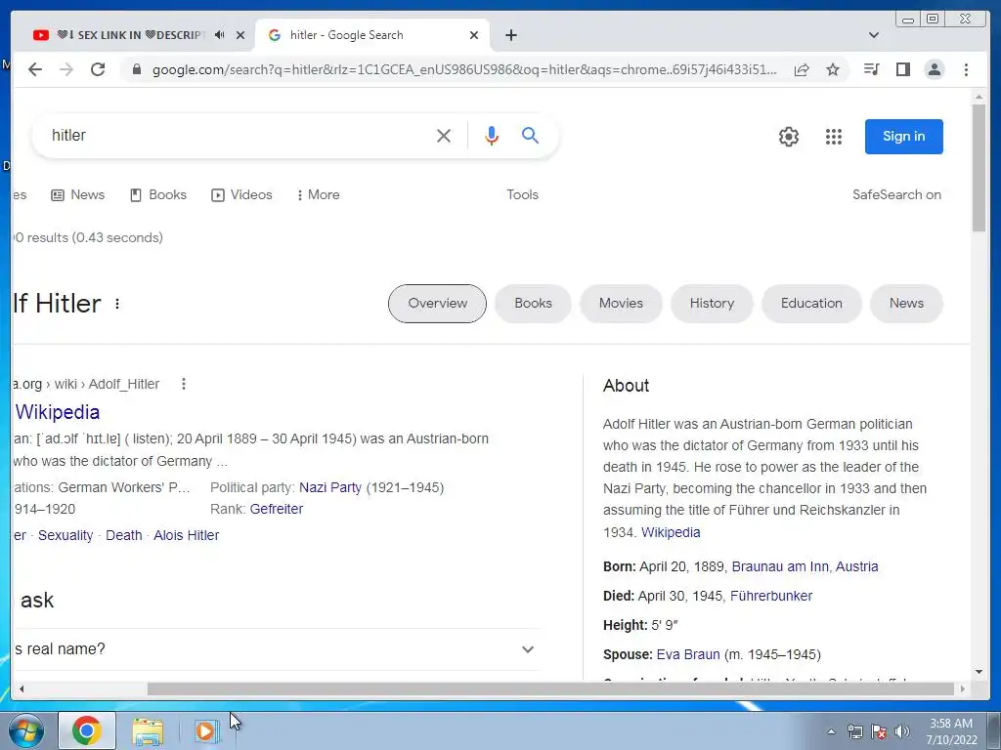
Task: Select the Movies chip
Action: 621,304
